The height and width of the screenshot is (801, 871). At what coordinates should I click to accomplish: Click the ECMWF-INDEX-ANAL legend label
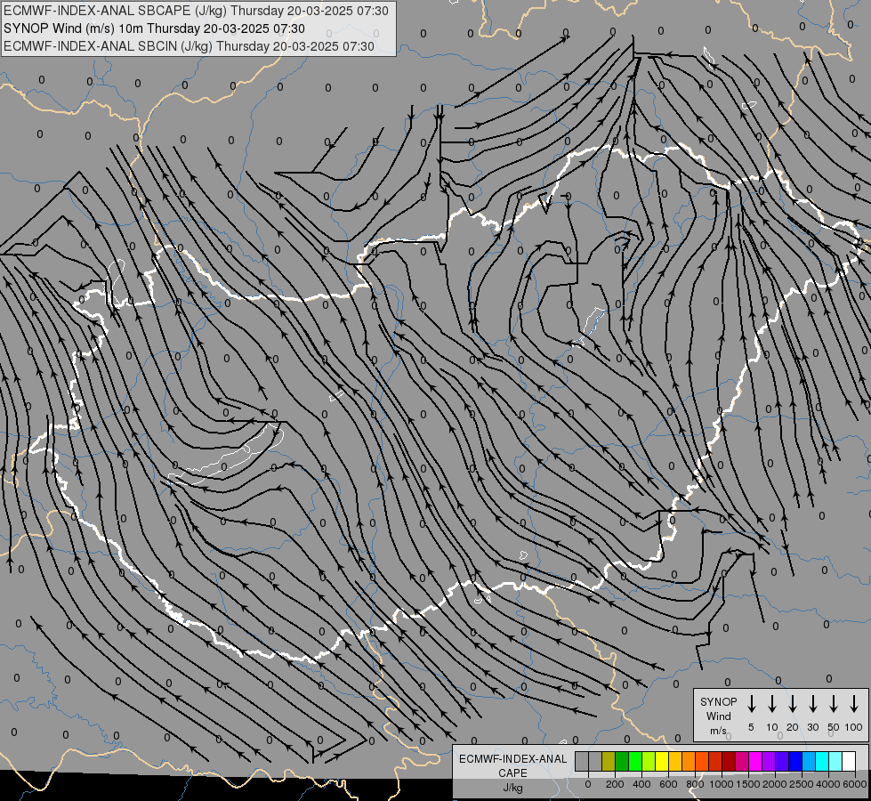pos(512,759)
